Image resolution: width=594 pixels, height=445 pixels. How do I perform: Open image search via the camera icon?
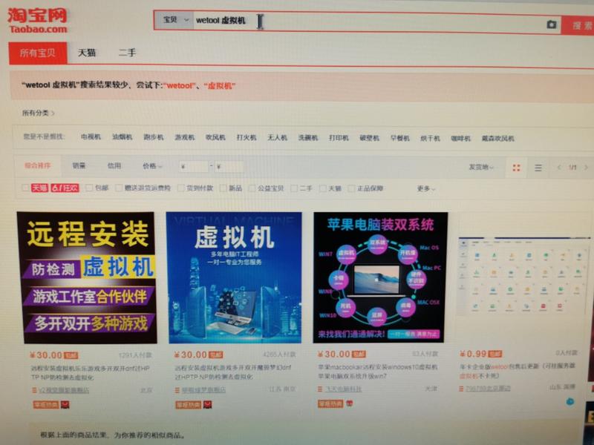550,23
